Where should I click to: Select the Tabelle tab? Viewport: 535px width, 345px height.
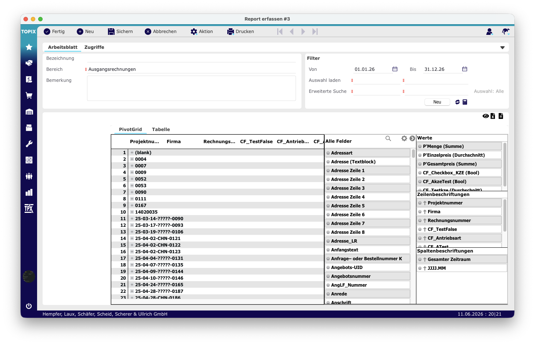[161, 130]
